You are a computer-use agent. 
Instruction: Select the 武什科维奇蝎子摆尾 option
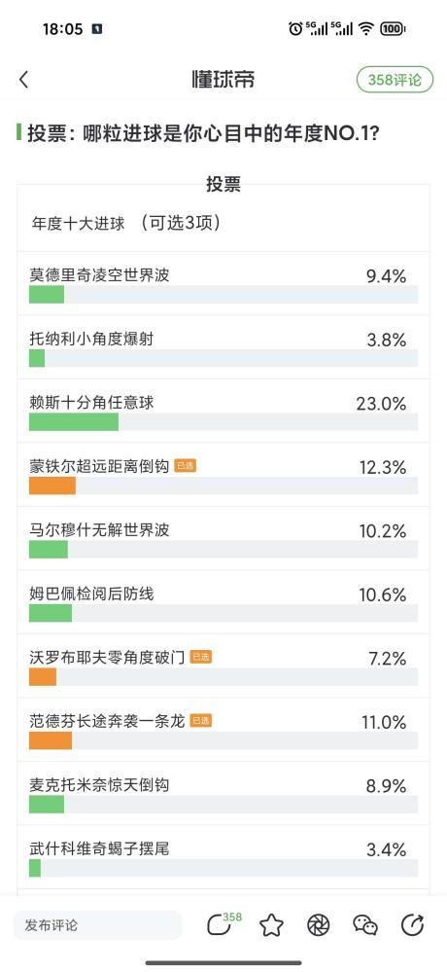223,858
